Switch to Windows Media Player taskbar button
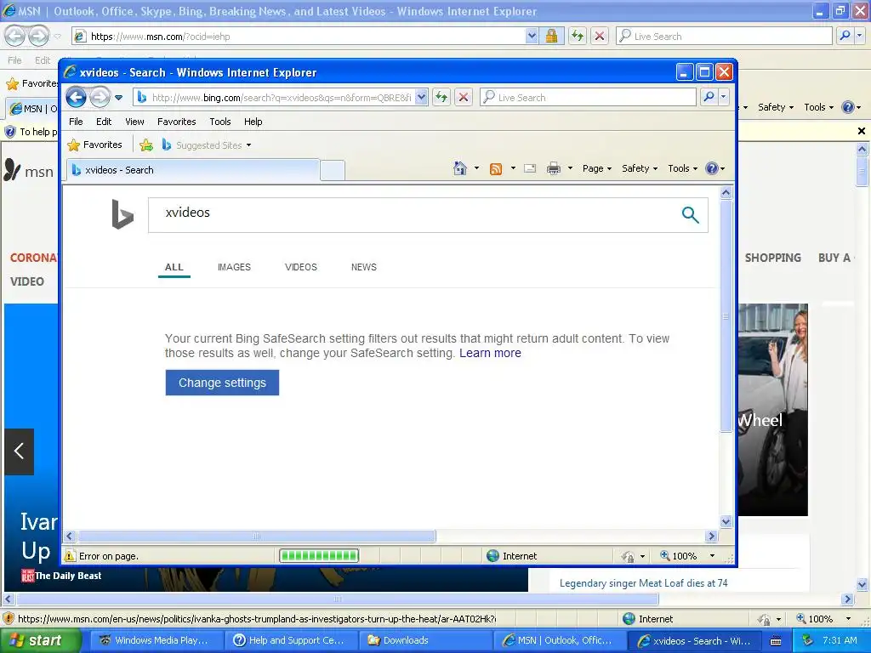 (x=157, y=641)
